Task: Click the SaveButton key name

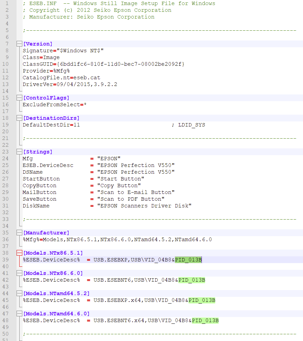Action: click(x=40, y=199)
